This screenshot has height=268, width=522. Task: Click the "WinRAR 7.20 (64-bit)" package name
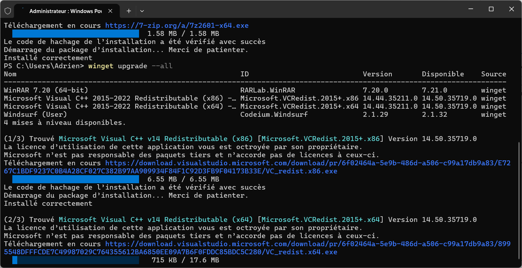[46, 90]
